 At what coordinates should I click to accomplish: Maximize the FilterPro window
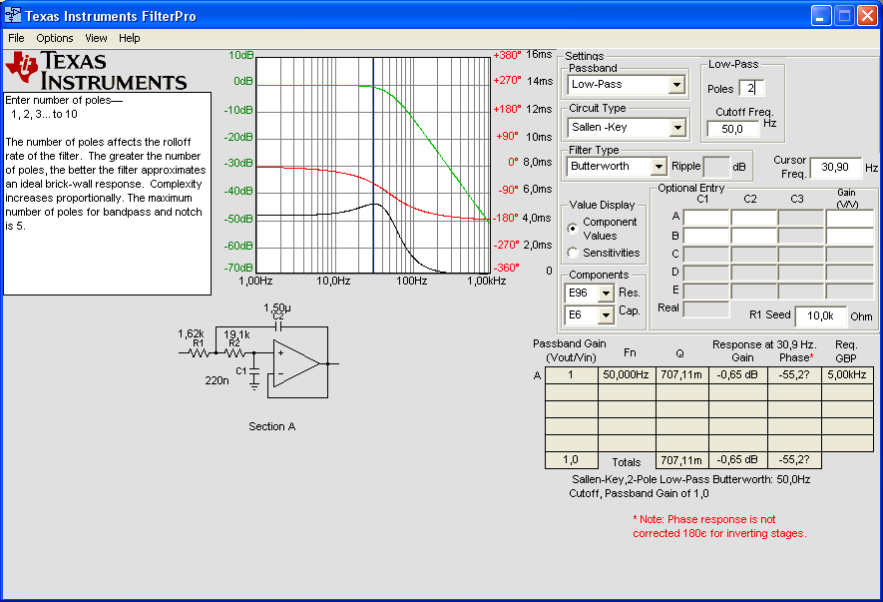click(x=844, y=15)
